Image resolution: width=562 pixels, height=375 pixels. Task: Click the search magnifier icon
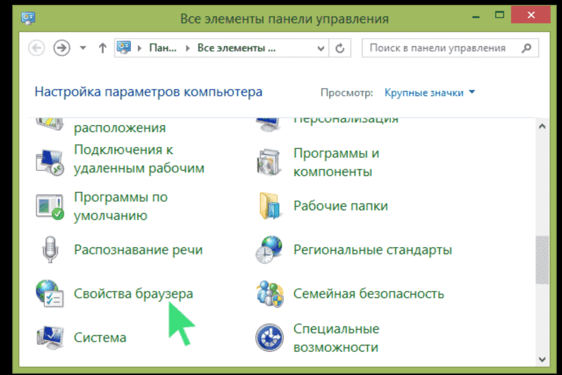tap(527, 48)
